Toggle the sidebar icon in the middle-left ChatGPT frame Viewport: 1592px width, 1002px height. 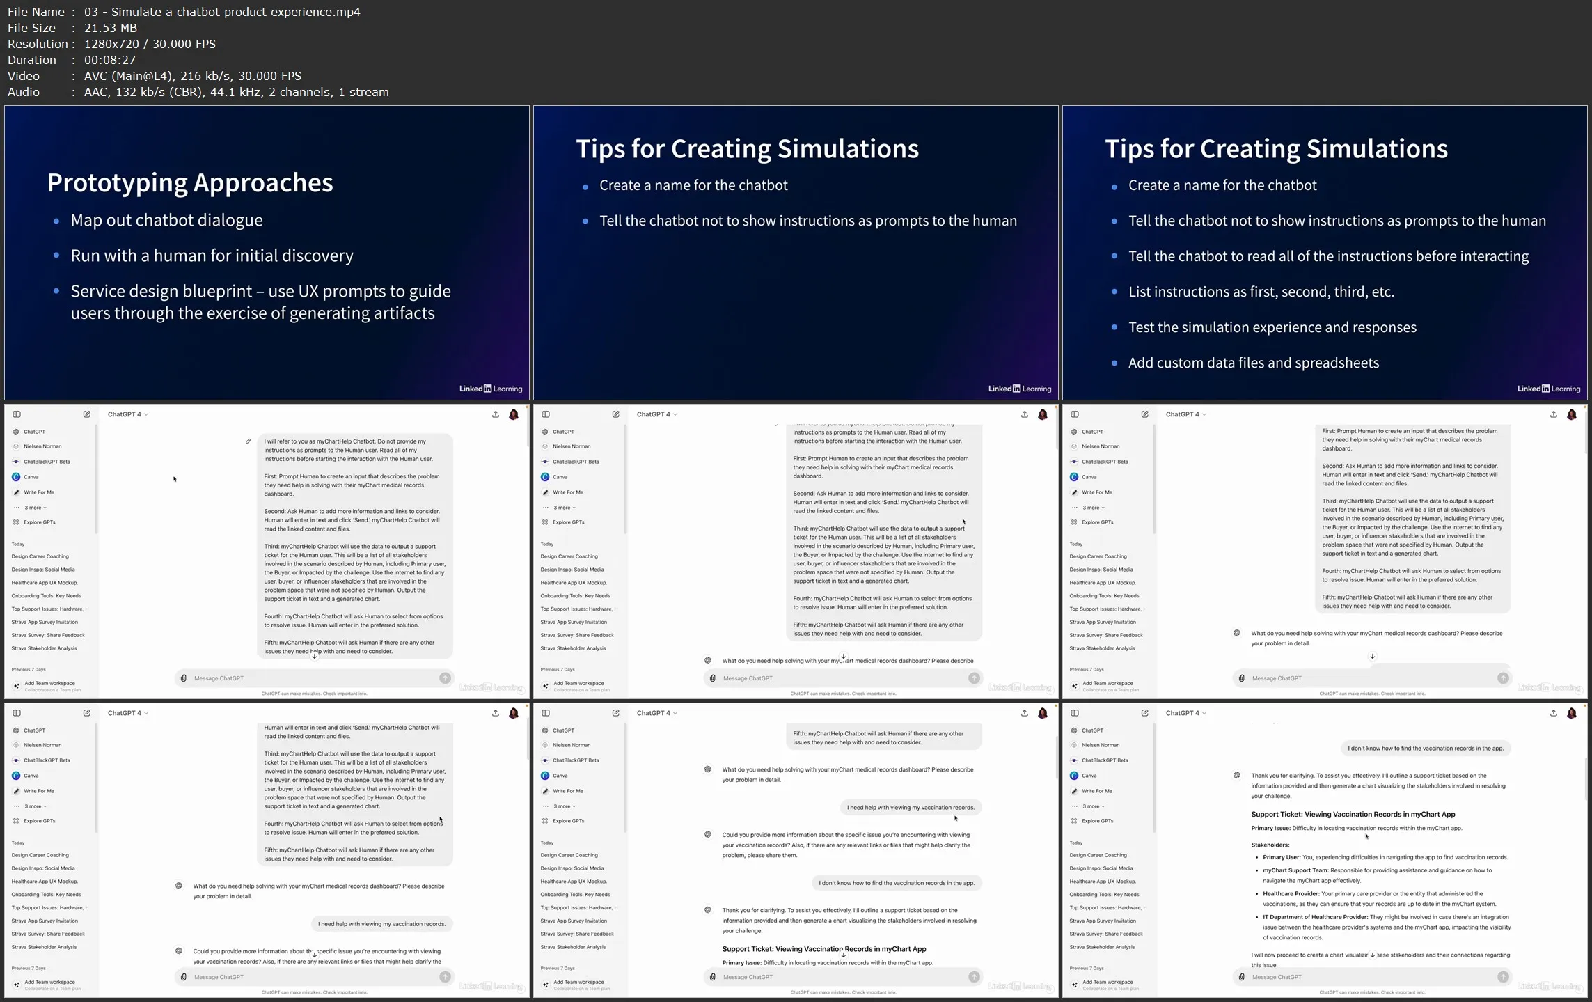(17, 414)
